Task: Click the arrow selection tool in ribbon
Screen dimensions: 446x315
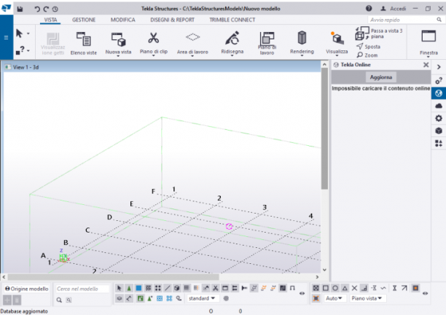Action: coord(19,34)
